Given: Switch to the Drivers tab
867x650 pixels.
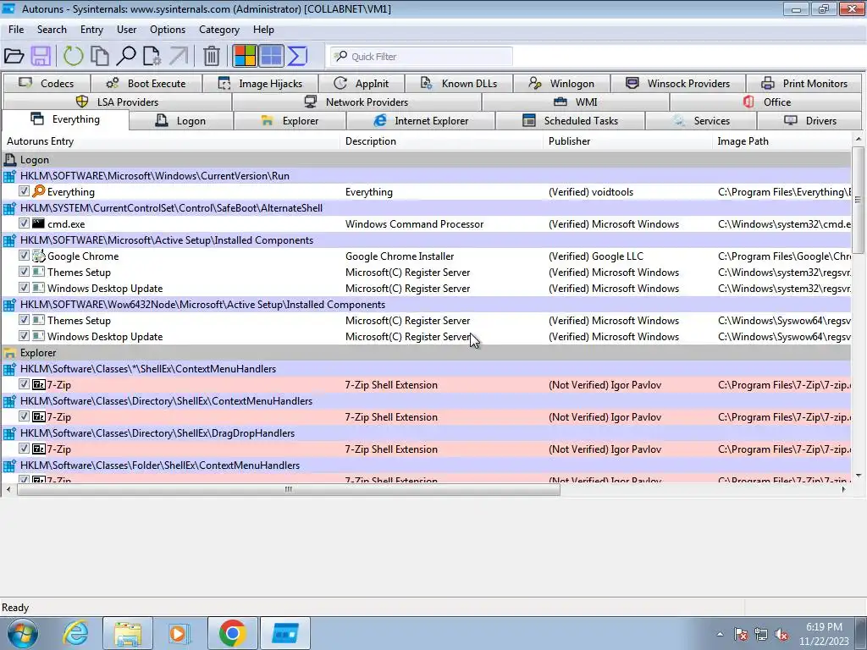Looking at the screenshot, I should [x=809, y=120].
